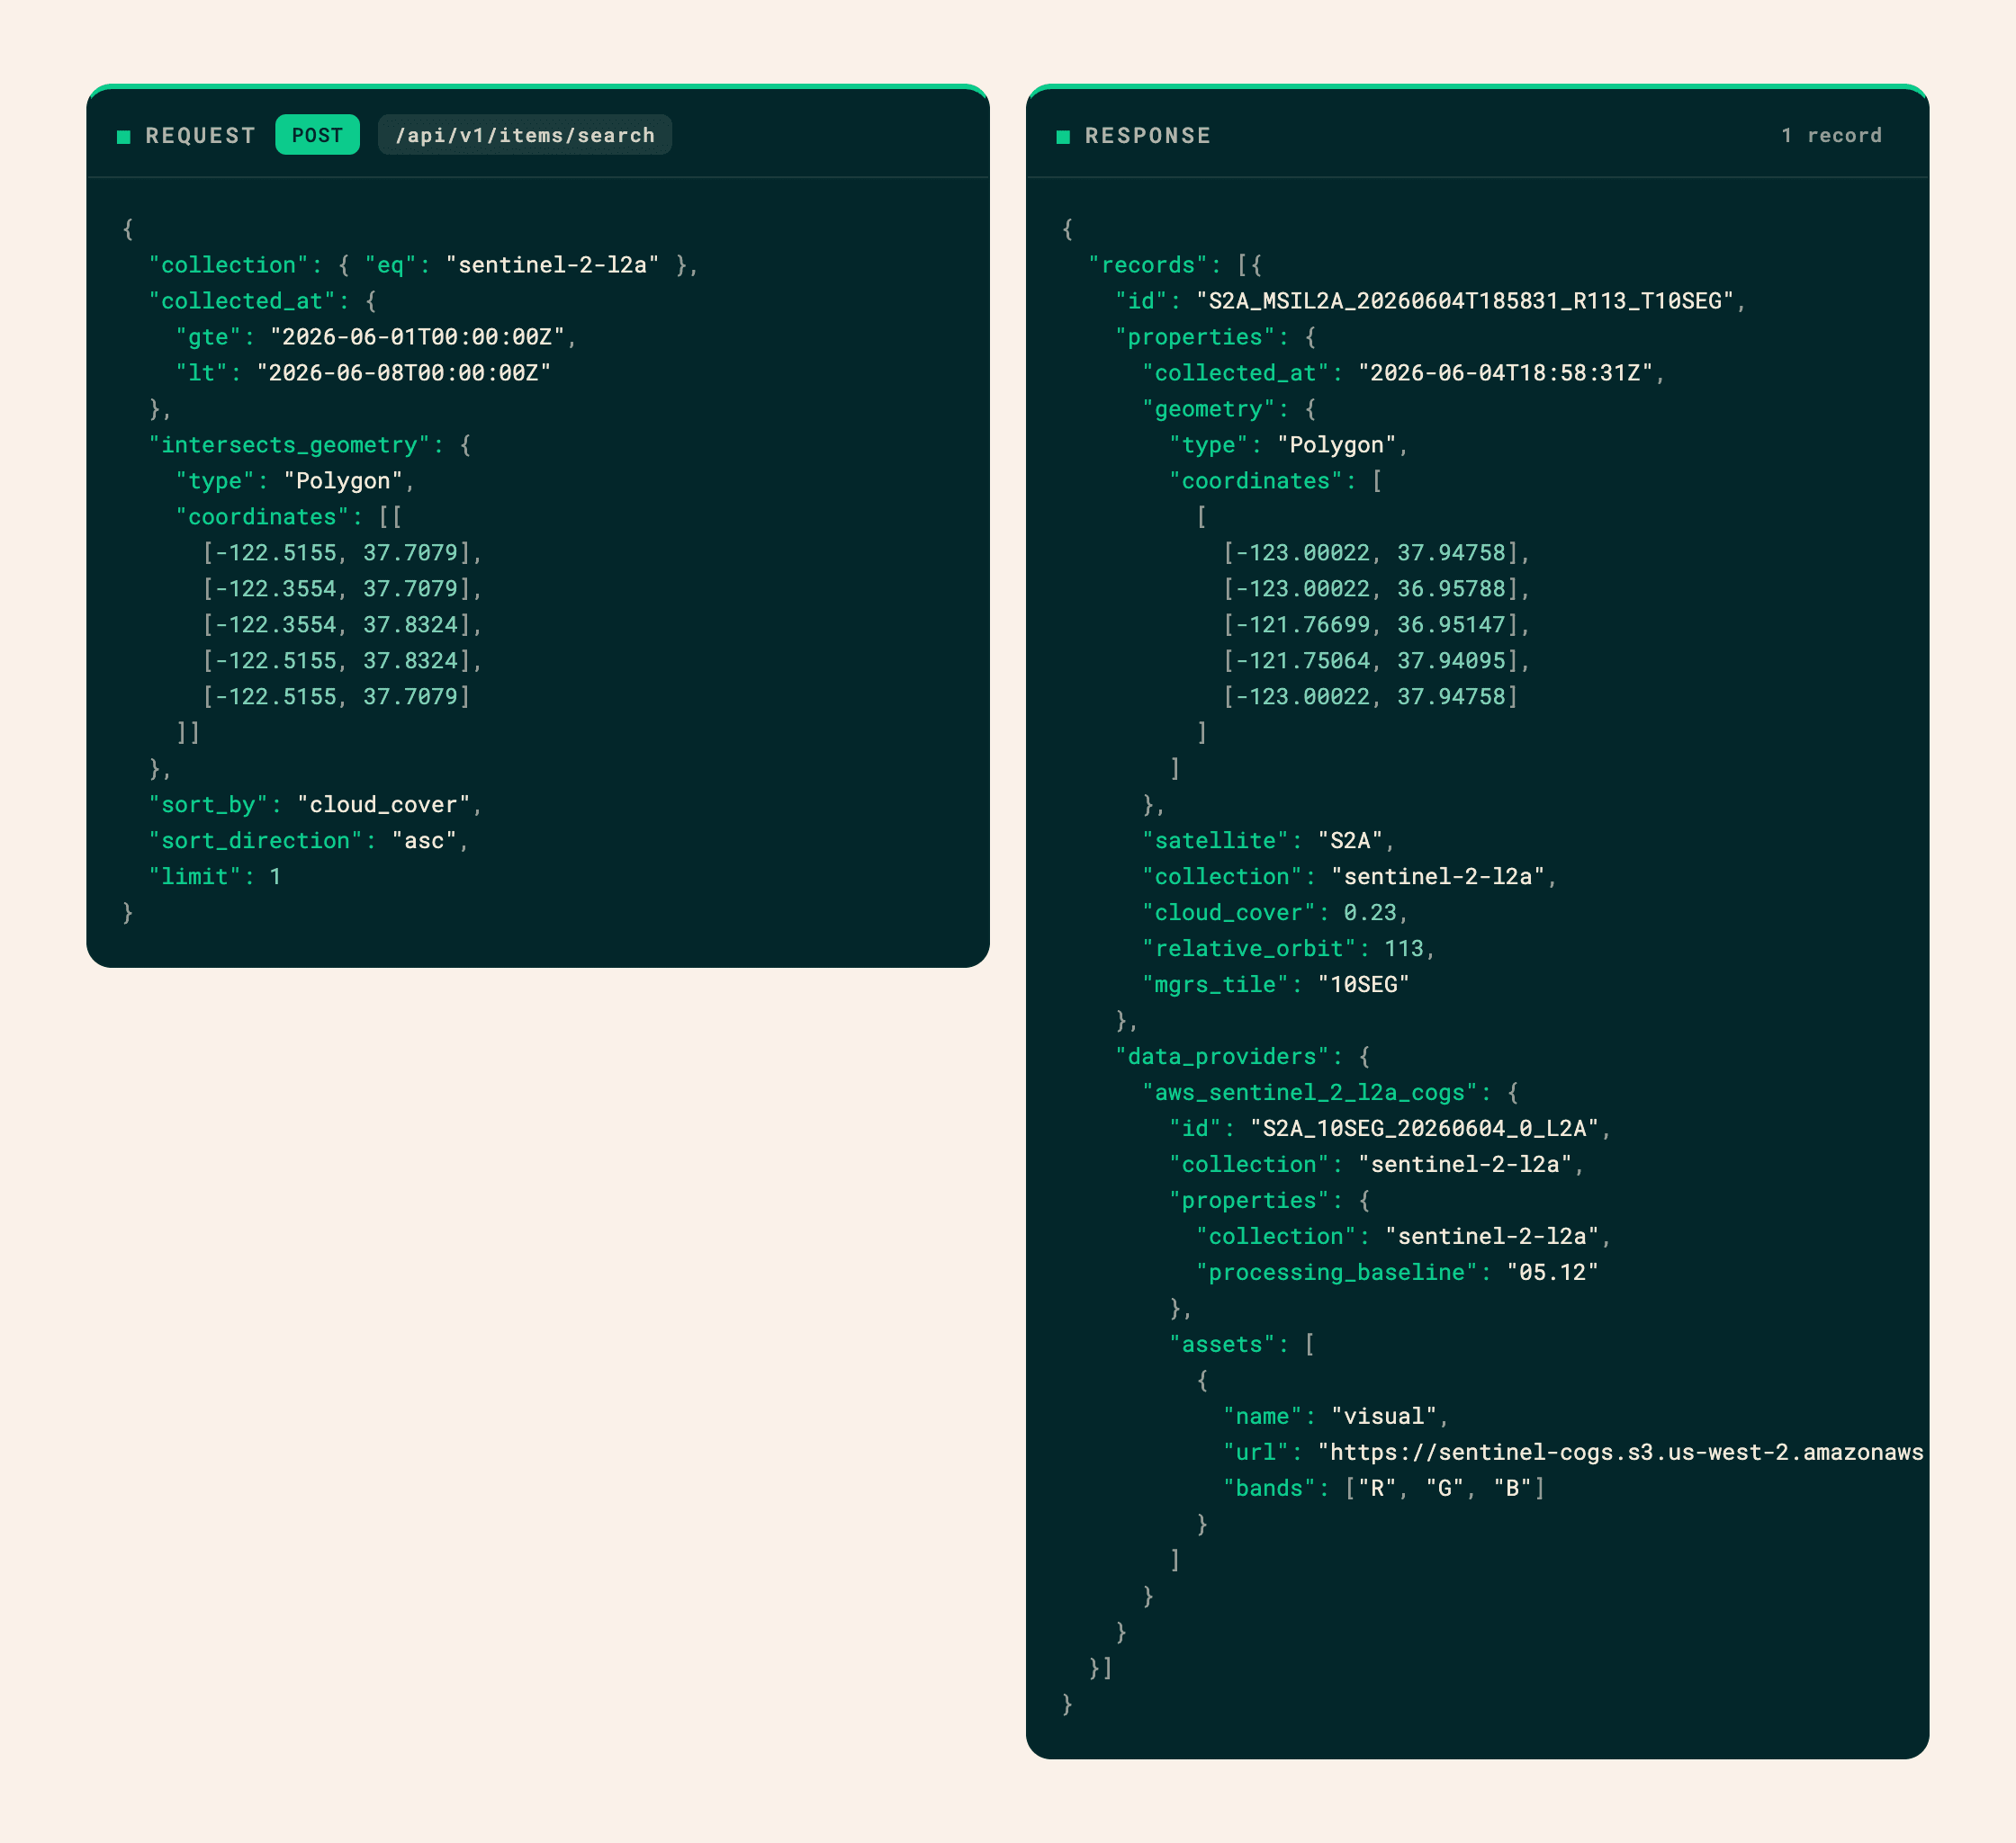
Task: Select response coordinate [-121.75064, 37.94095]
Action: [x=1371, y=660]
